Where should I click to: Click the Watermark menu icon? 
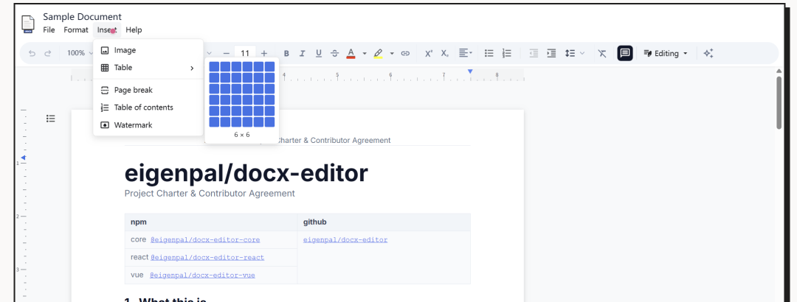105,125
